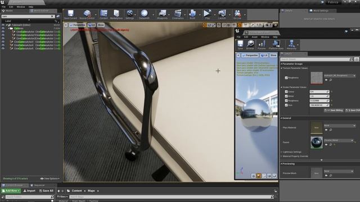
Task: Browse to the Roughness texture asset
Action: coord(331,80)
